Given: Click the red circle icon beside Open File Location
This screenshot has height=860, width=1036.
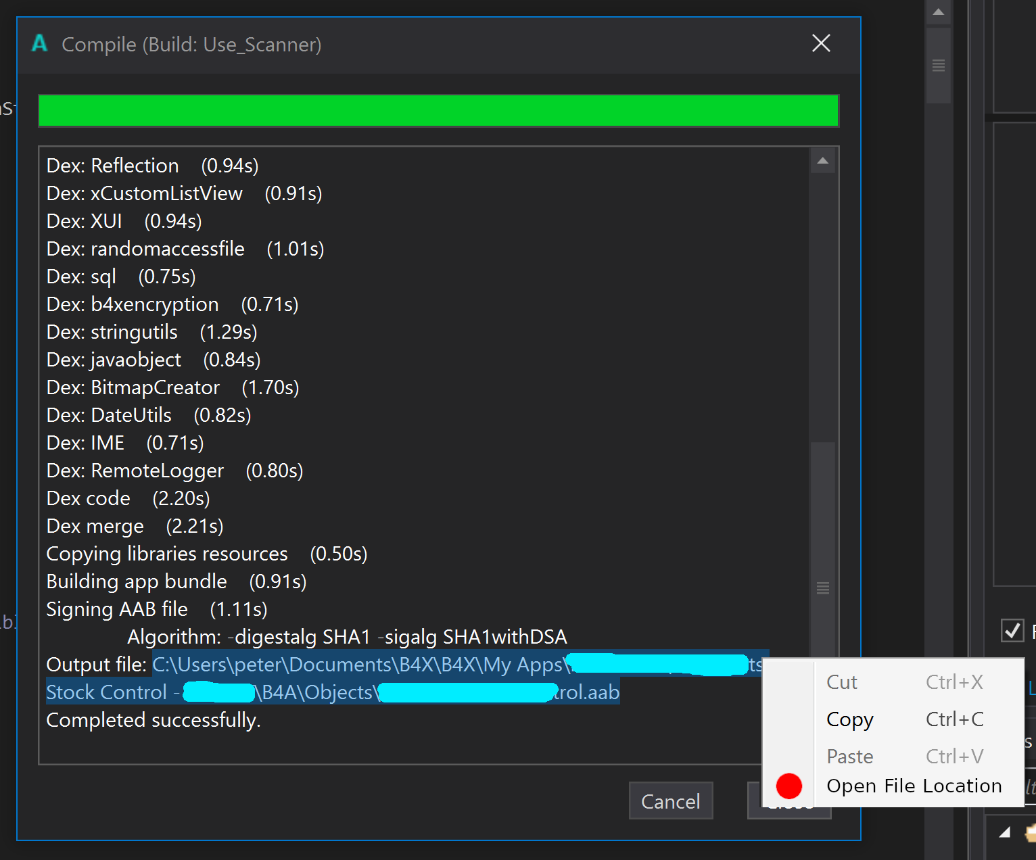Looking at the screenshot, I should tap(788, 786).
